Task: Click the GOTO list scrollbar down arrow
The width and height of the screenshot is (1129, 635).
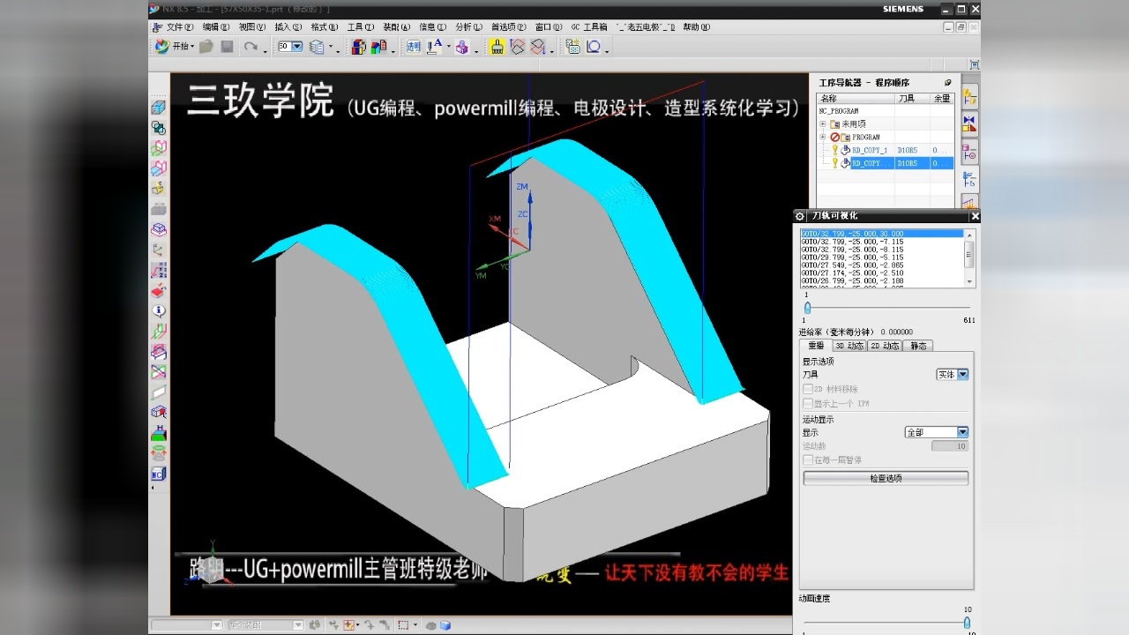Action: click(x=969, y=281)
